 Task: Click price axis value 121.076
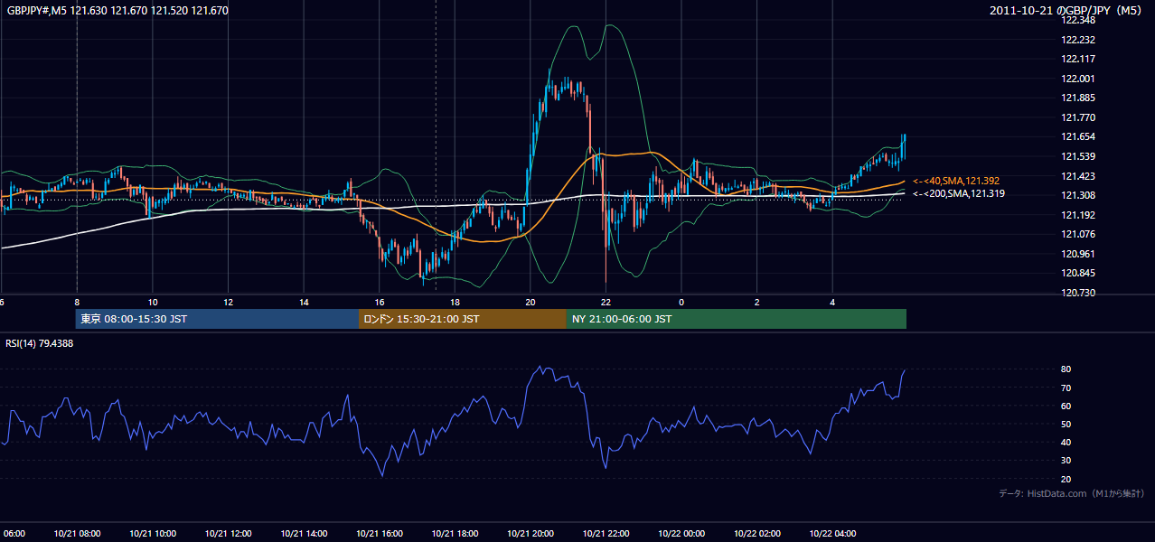(x=1078, y=234)
